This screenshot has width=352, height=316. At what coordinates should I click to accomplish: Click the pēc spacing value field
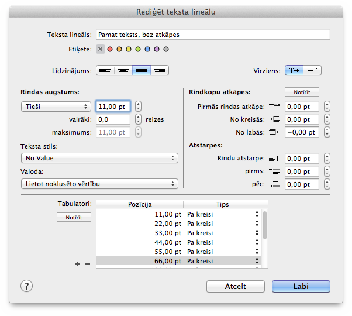(302, 184)
